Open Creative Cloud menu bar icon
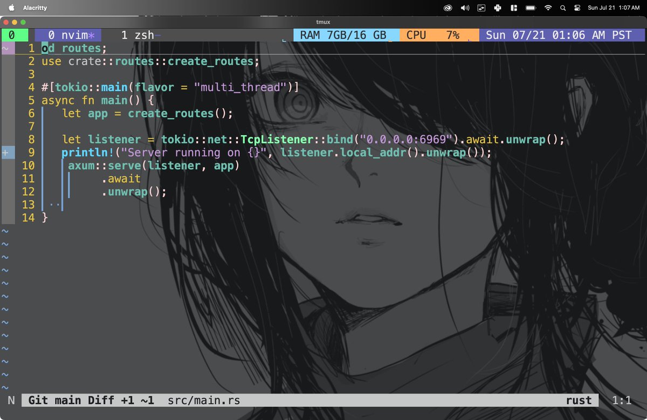The image size is (647, 420). pyautogui.click(x=448, y=8)
